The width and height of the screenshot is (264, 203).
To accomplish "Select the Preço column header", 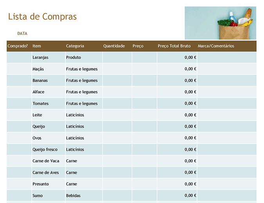I will pyautogui.click(x=138, y=46).
